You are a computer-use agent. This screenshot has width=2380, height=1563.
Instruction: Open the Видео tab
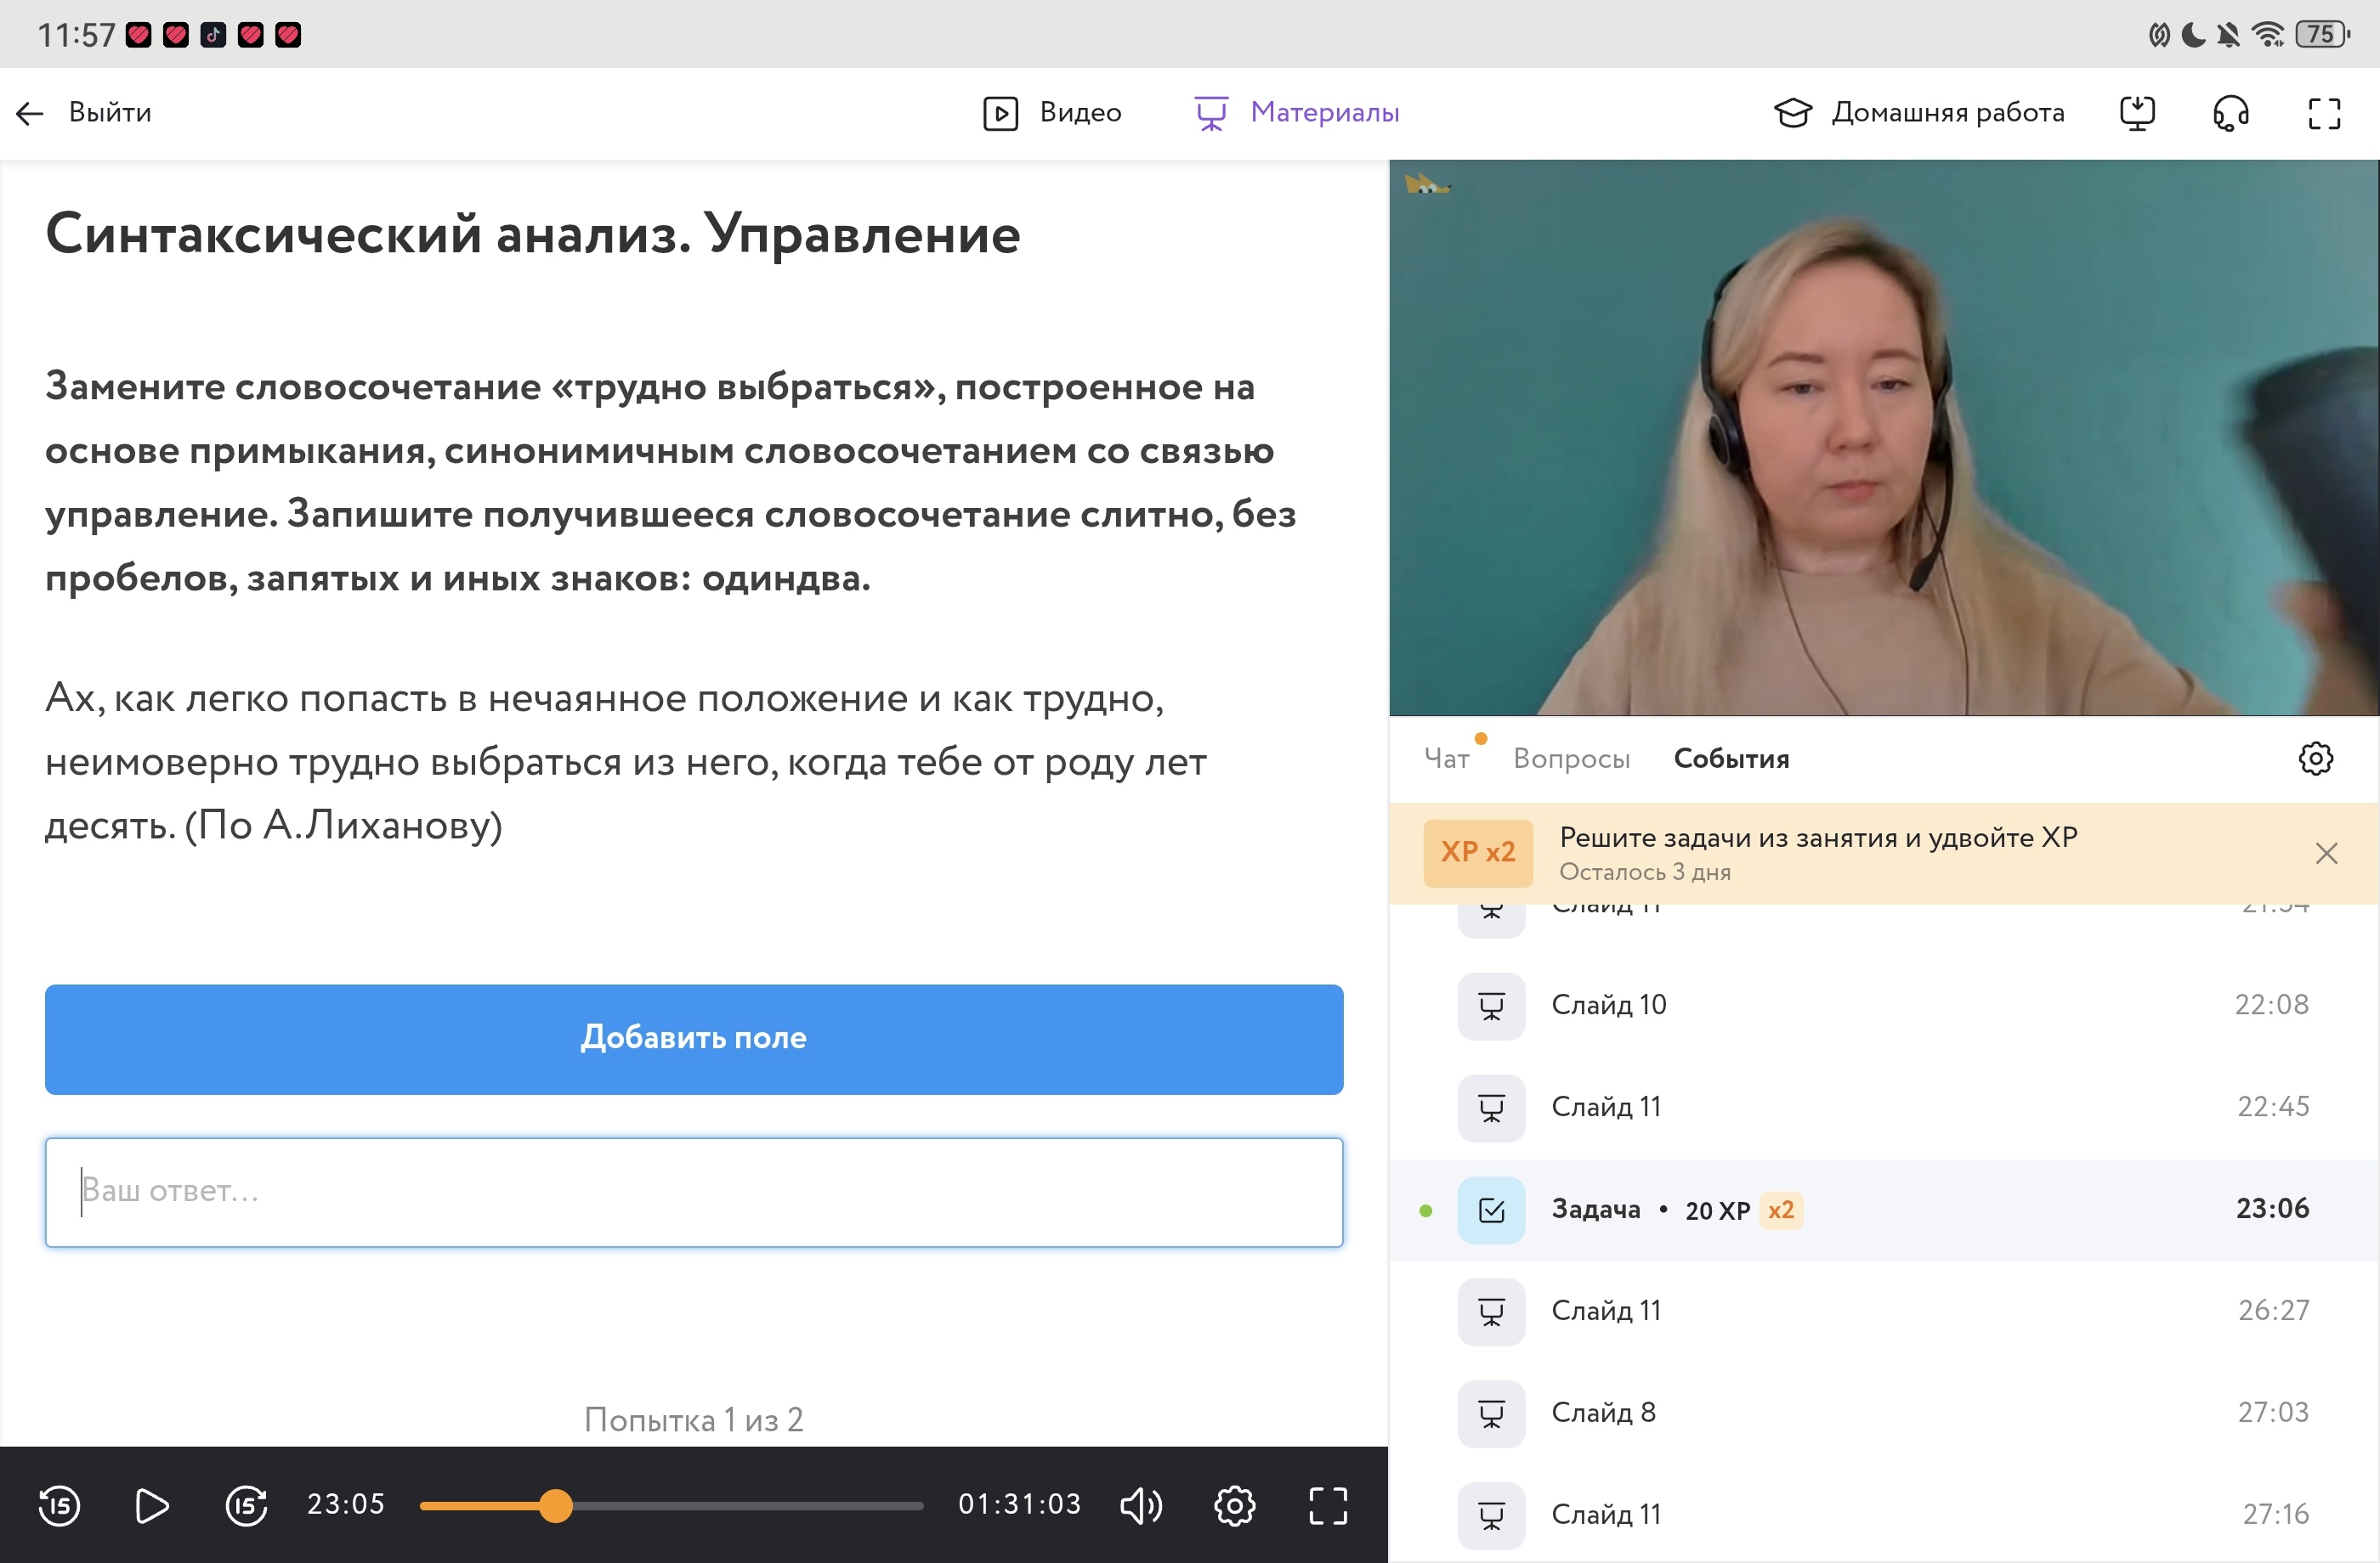tap(1051, 113)
